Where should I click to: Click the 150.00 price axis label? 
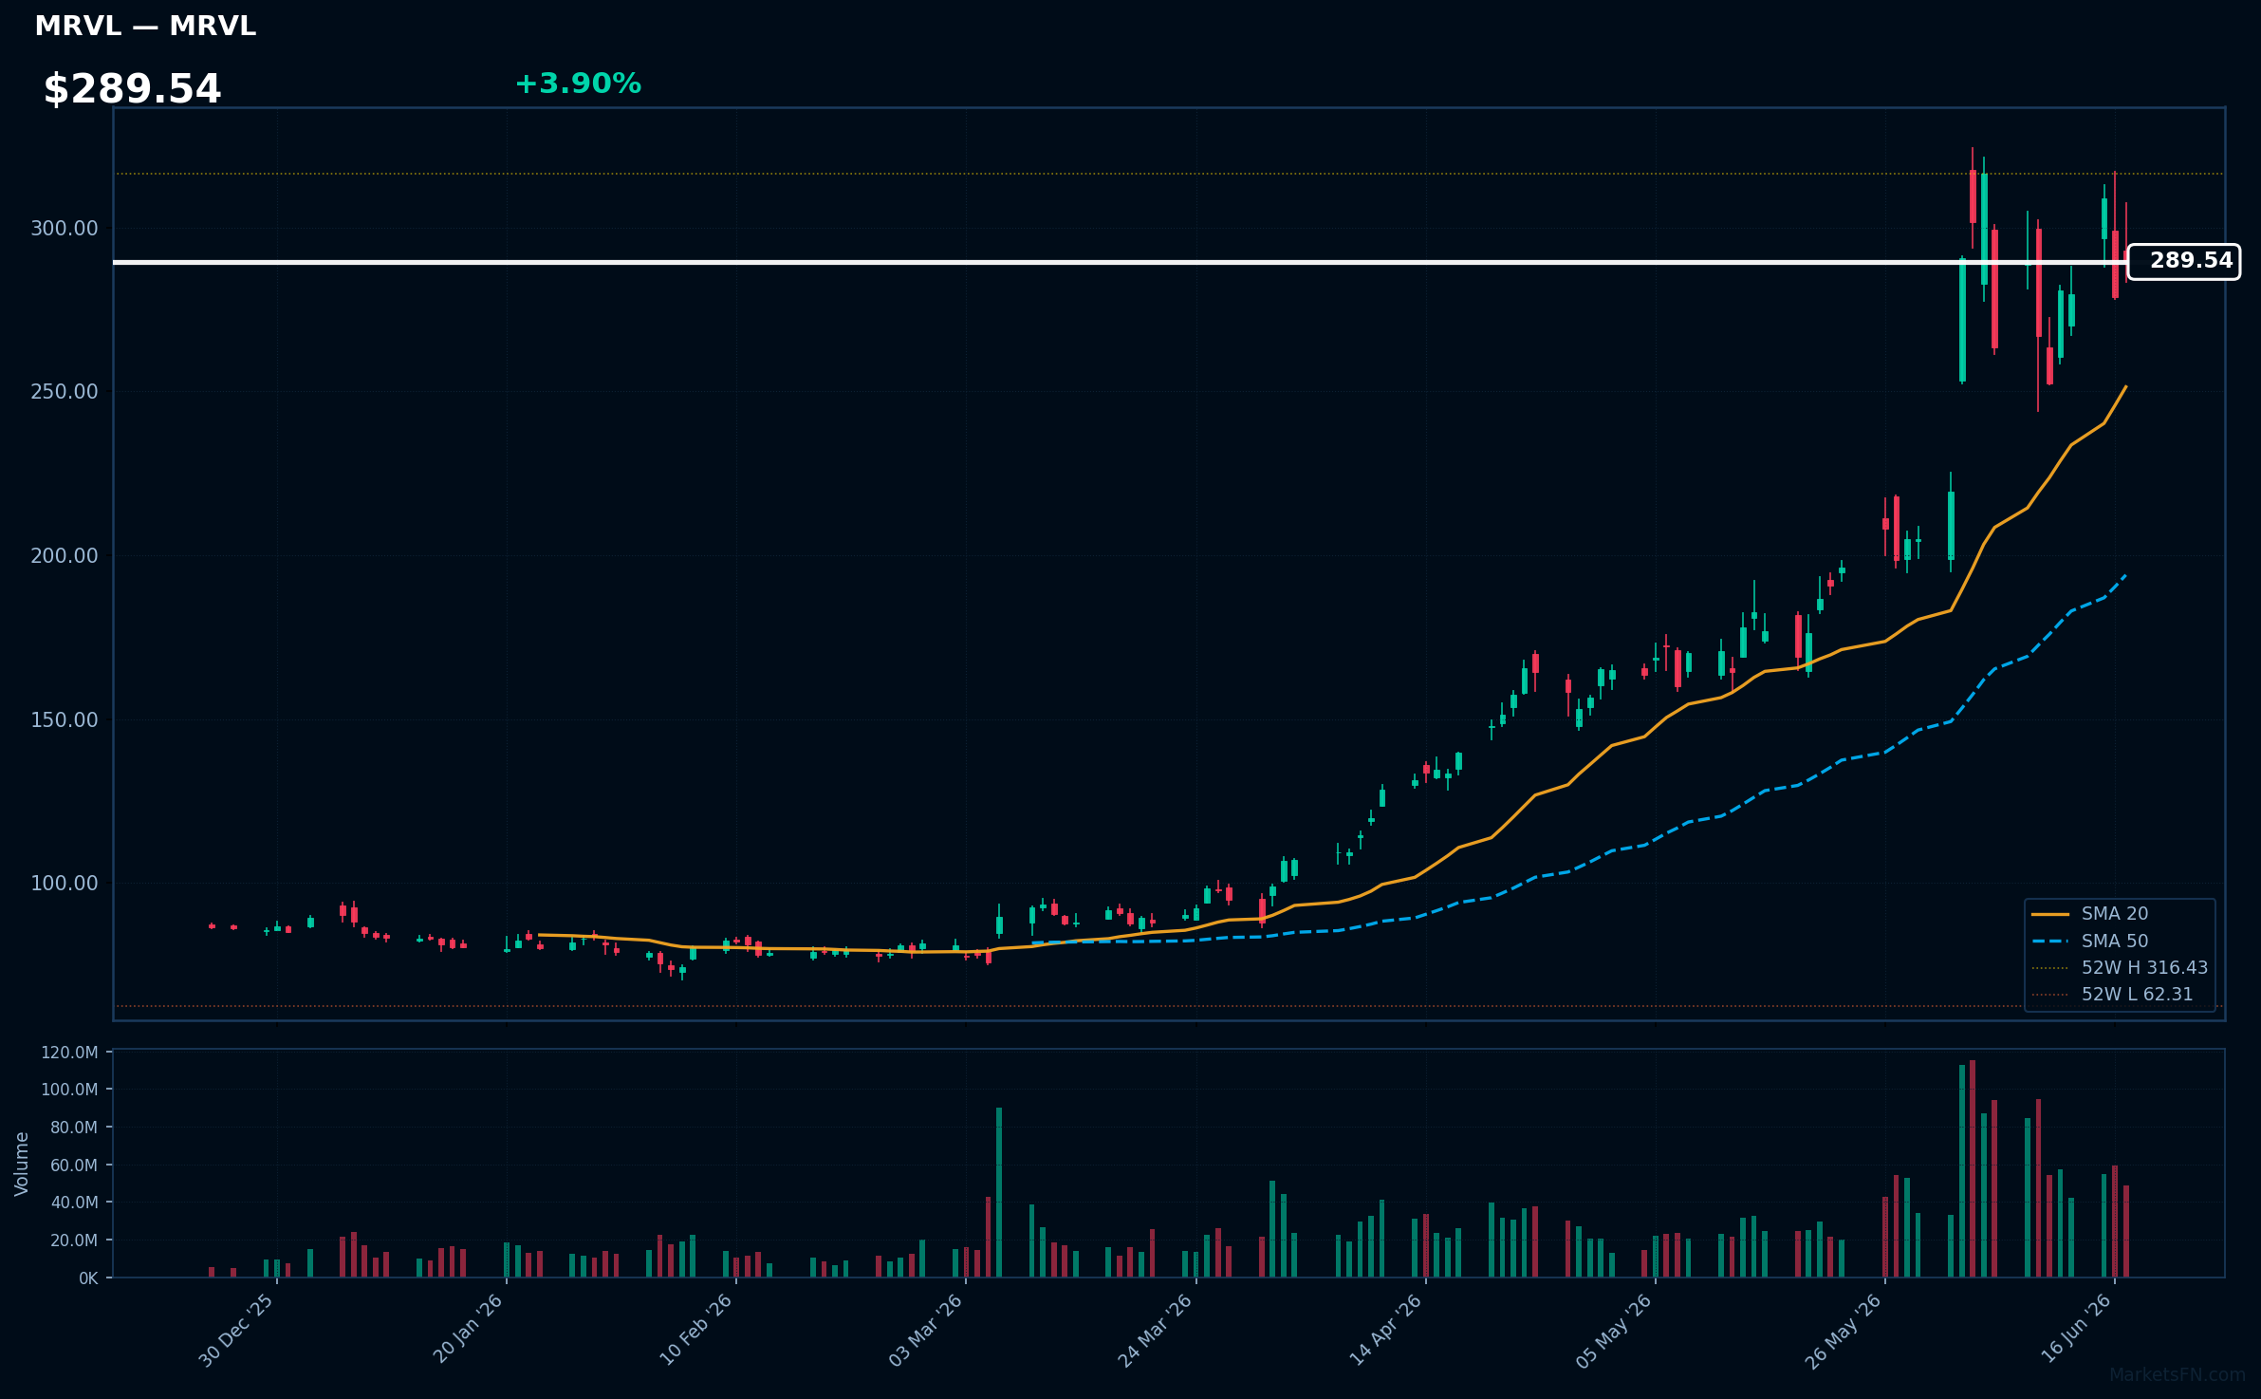[65, 720]
